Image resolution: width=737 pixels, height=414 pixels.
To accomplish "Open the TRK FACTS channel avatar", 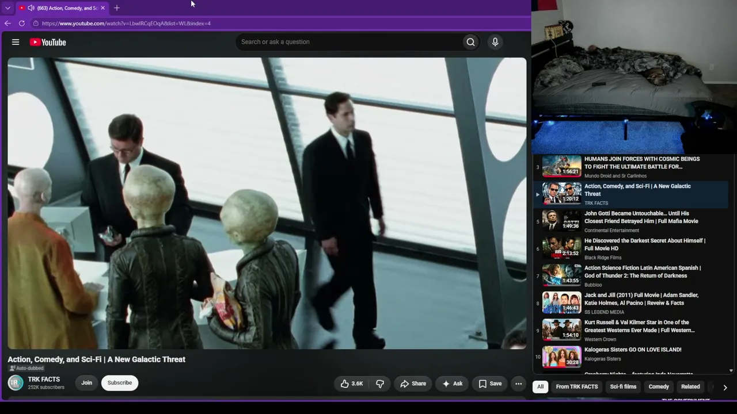I will click(x=16, y=383).
